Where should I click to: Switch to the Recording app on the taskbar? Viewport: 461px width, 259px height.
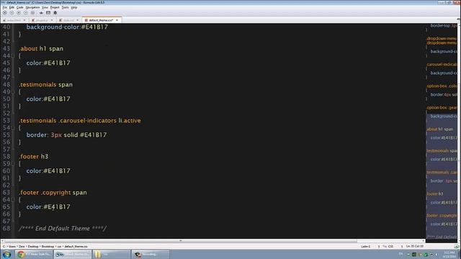click(150, 254)
